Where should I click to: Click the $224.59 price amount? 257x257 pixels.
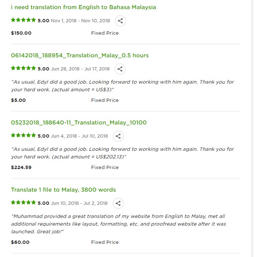pos(21,168)
